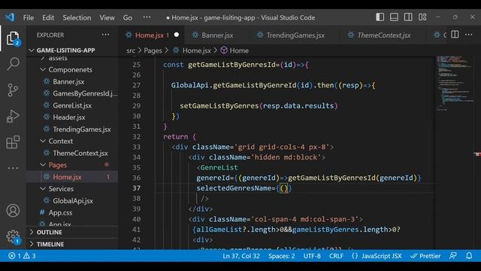
Task: Click the Pages breadcrumb segment
Action: point(153,50)
